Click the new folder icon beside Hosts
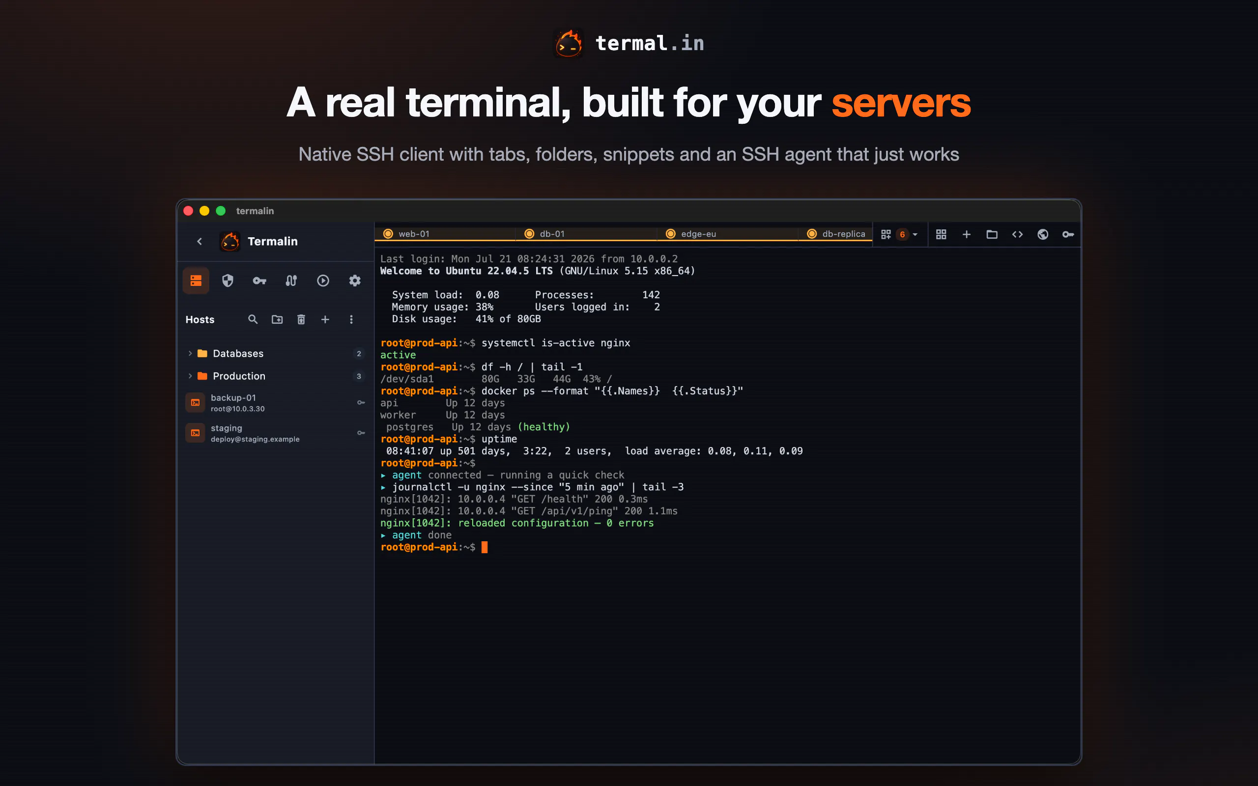Image resolution: width=1258 pixels, height=786 pixels. click(277, 319)
